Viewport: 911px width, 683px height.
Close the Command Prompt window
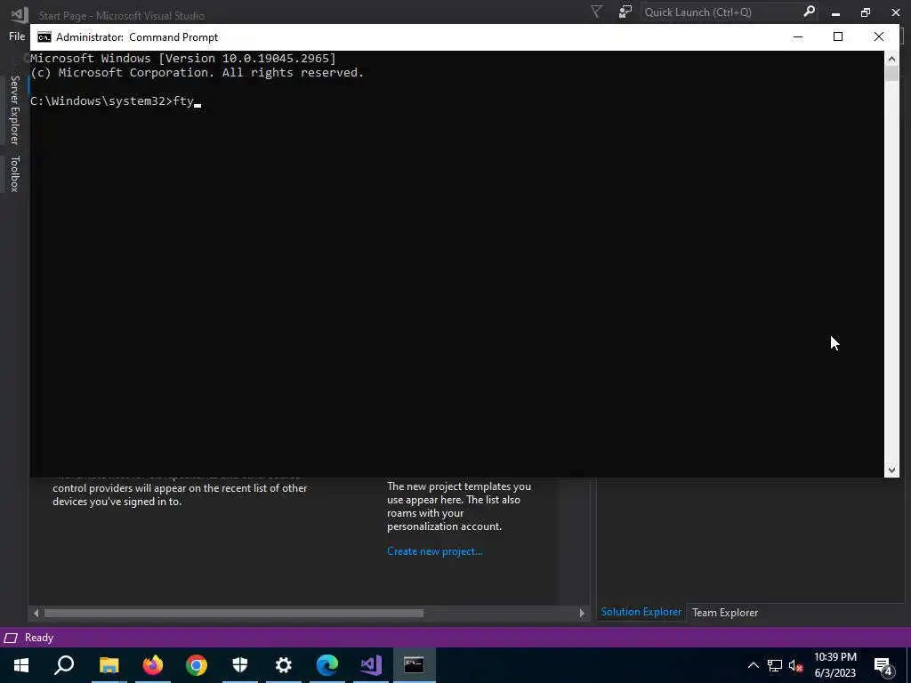click(878, 37)
